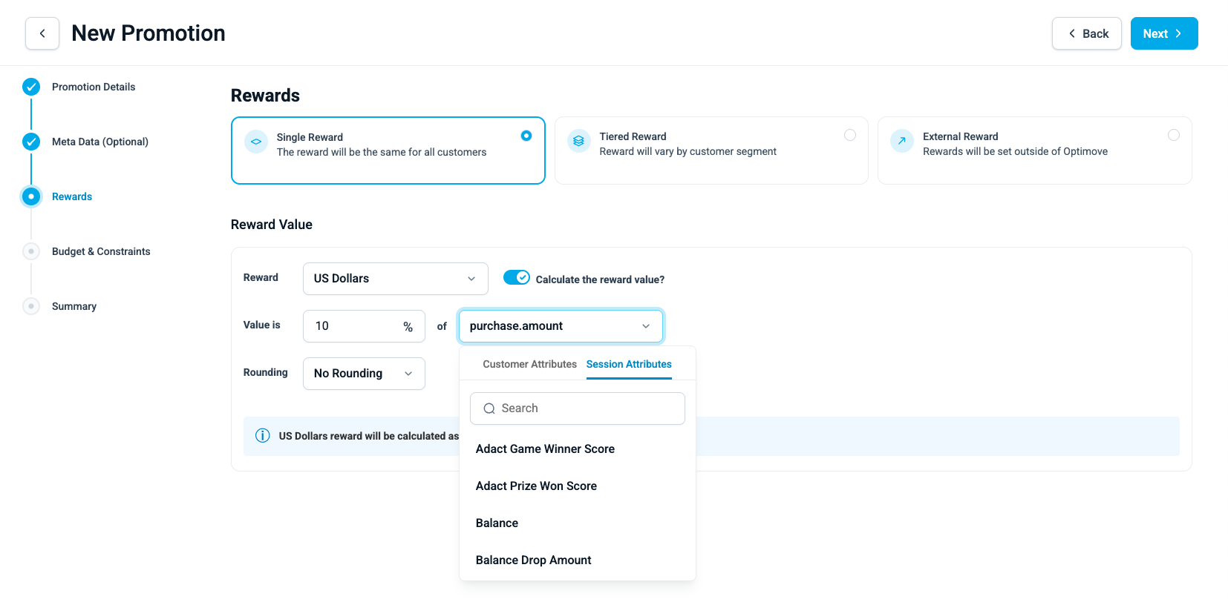Click the Tiered Reward layers icon
The image size is (1228, 599).
578,141
